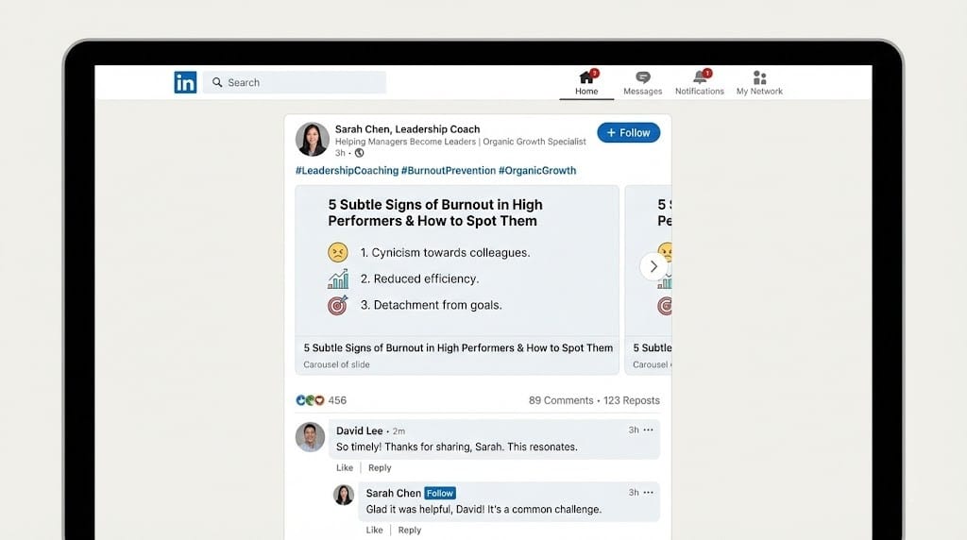
Task: Click the globe visibility icon beside 3h
Action: click(359, 153)
